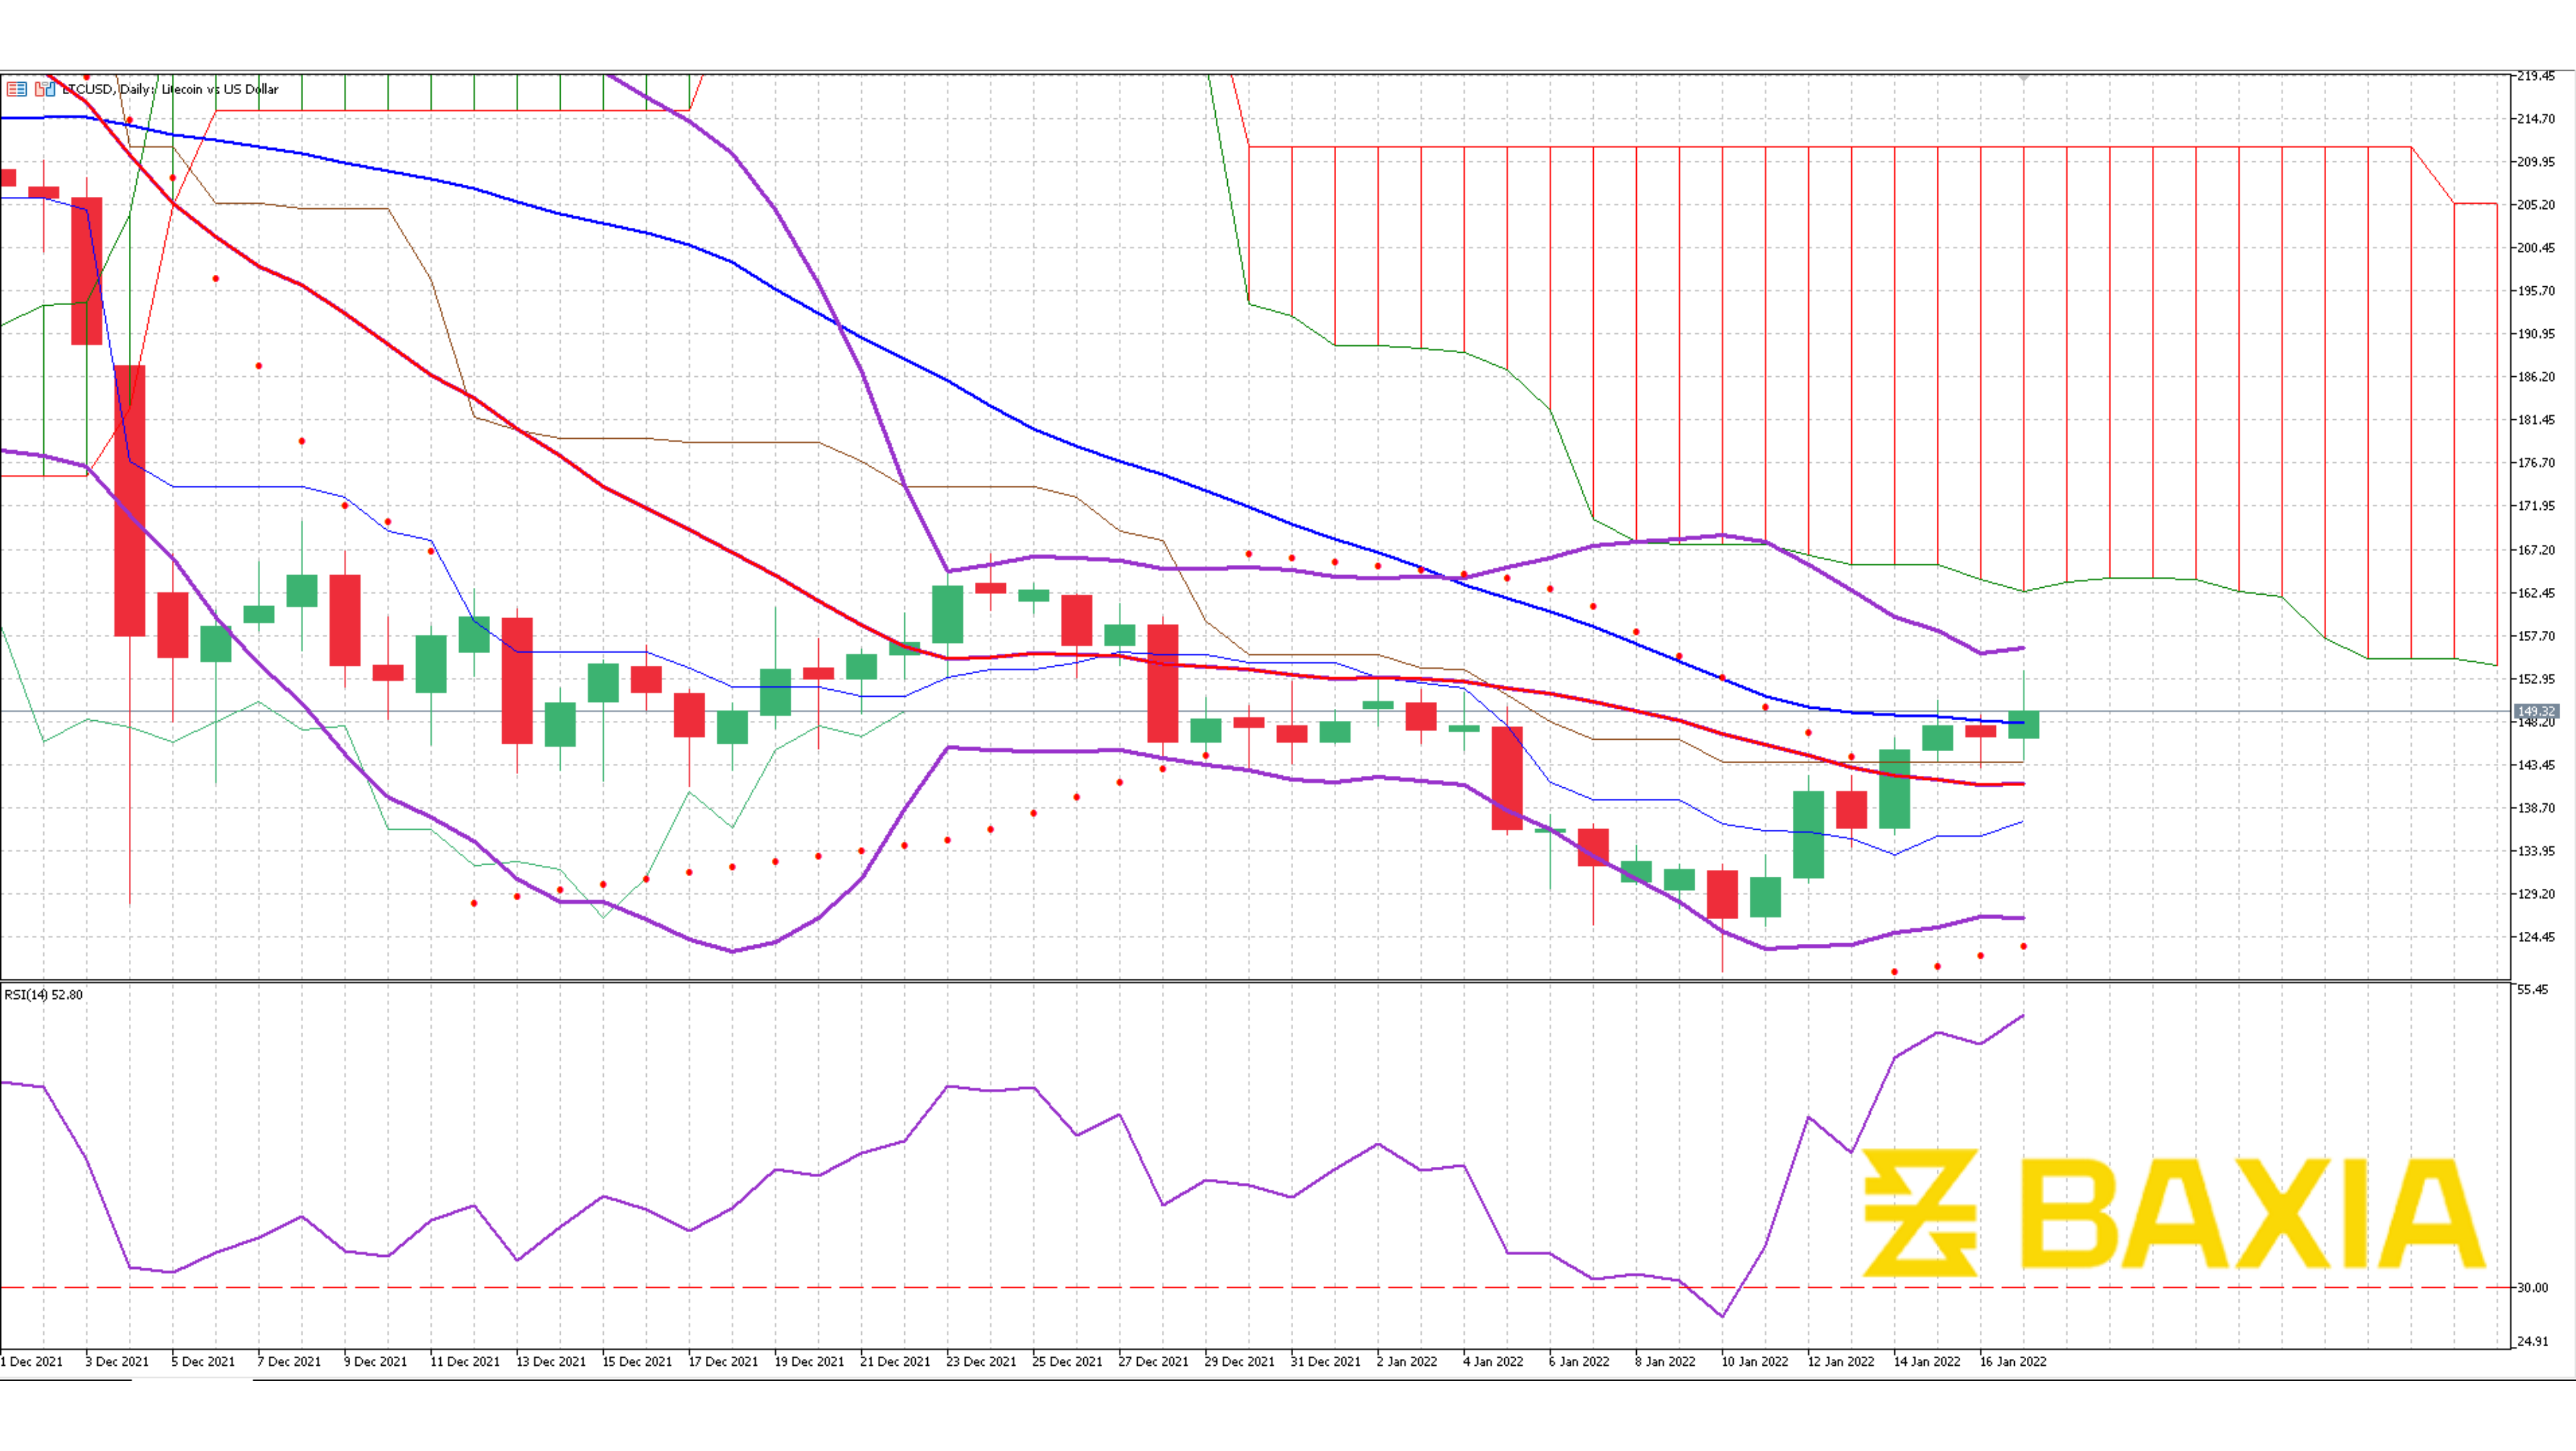Click the 4 Jan 2022 date label
The height and width of the screenshot is (1451, 2576).
1493,1361
